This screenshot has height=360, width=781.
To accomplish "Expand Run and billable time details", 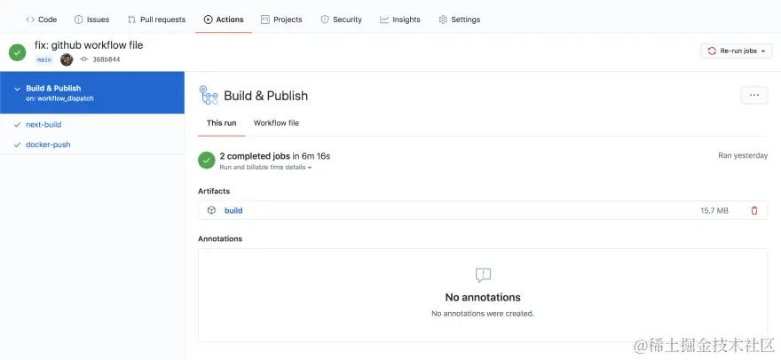I will 266,168.
